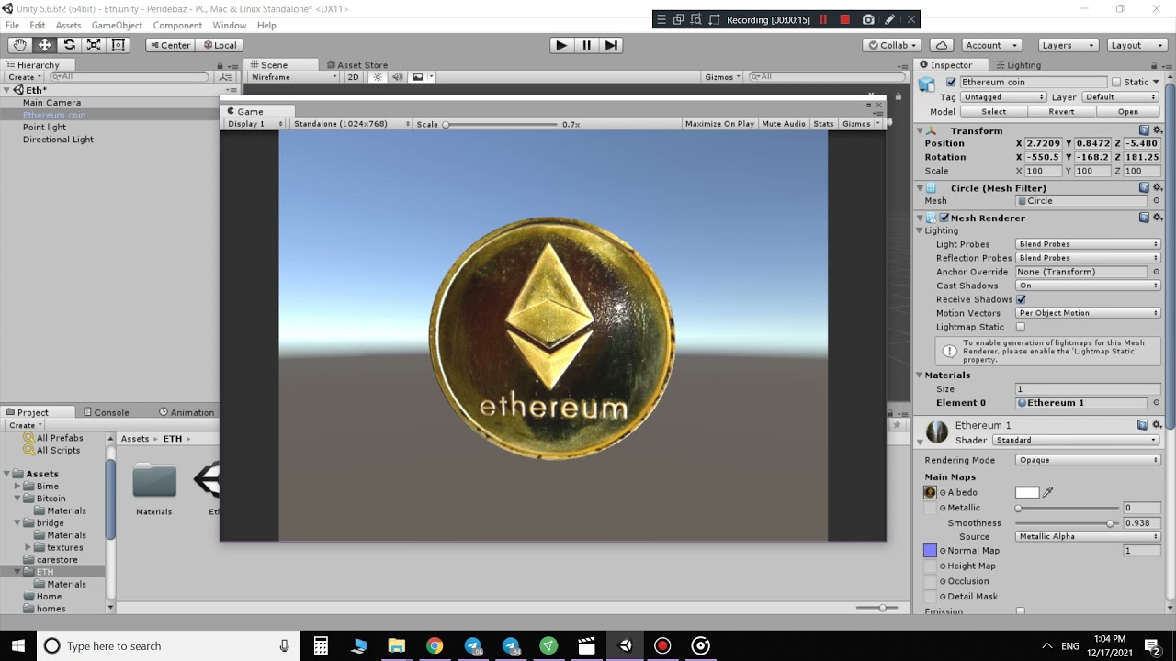The image size is (1176, 661).
Task: Open Standalone resolution dropdown
Action: pyautogui.click(x=350, y=124)
